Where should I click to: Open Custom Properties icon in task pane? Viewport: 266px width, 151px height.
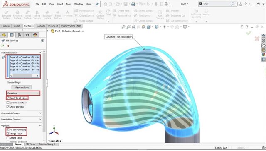[x=263, y=59]
